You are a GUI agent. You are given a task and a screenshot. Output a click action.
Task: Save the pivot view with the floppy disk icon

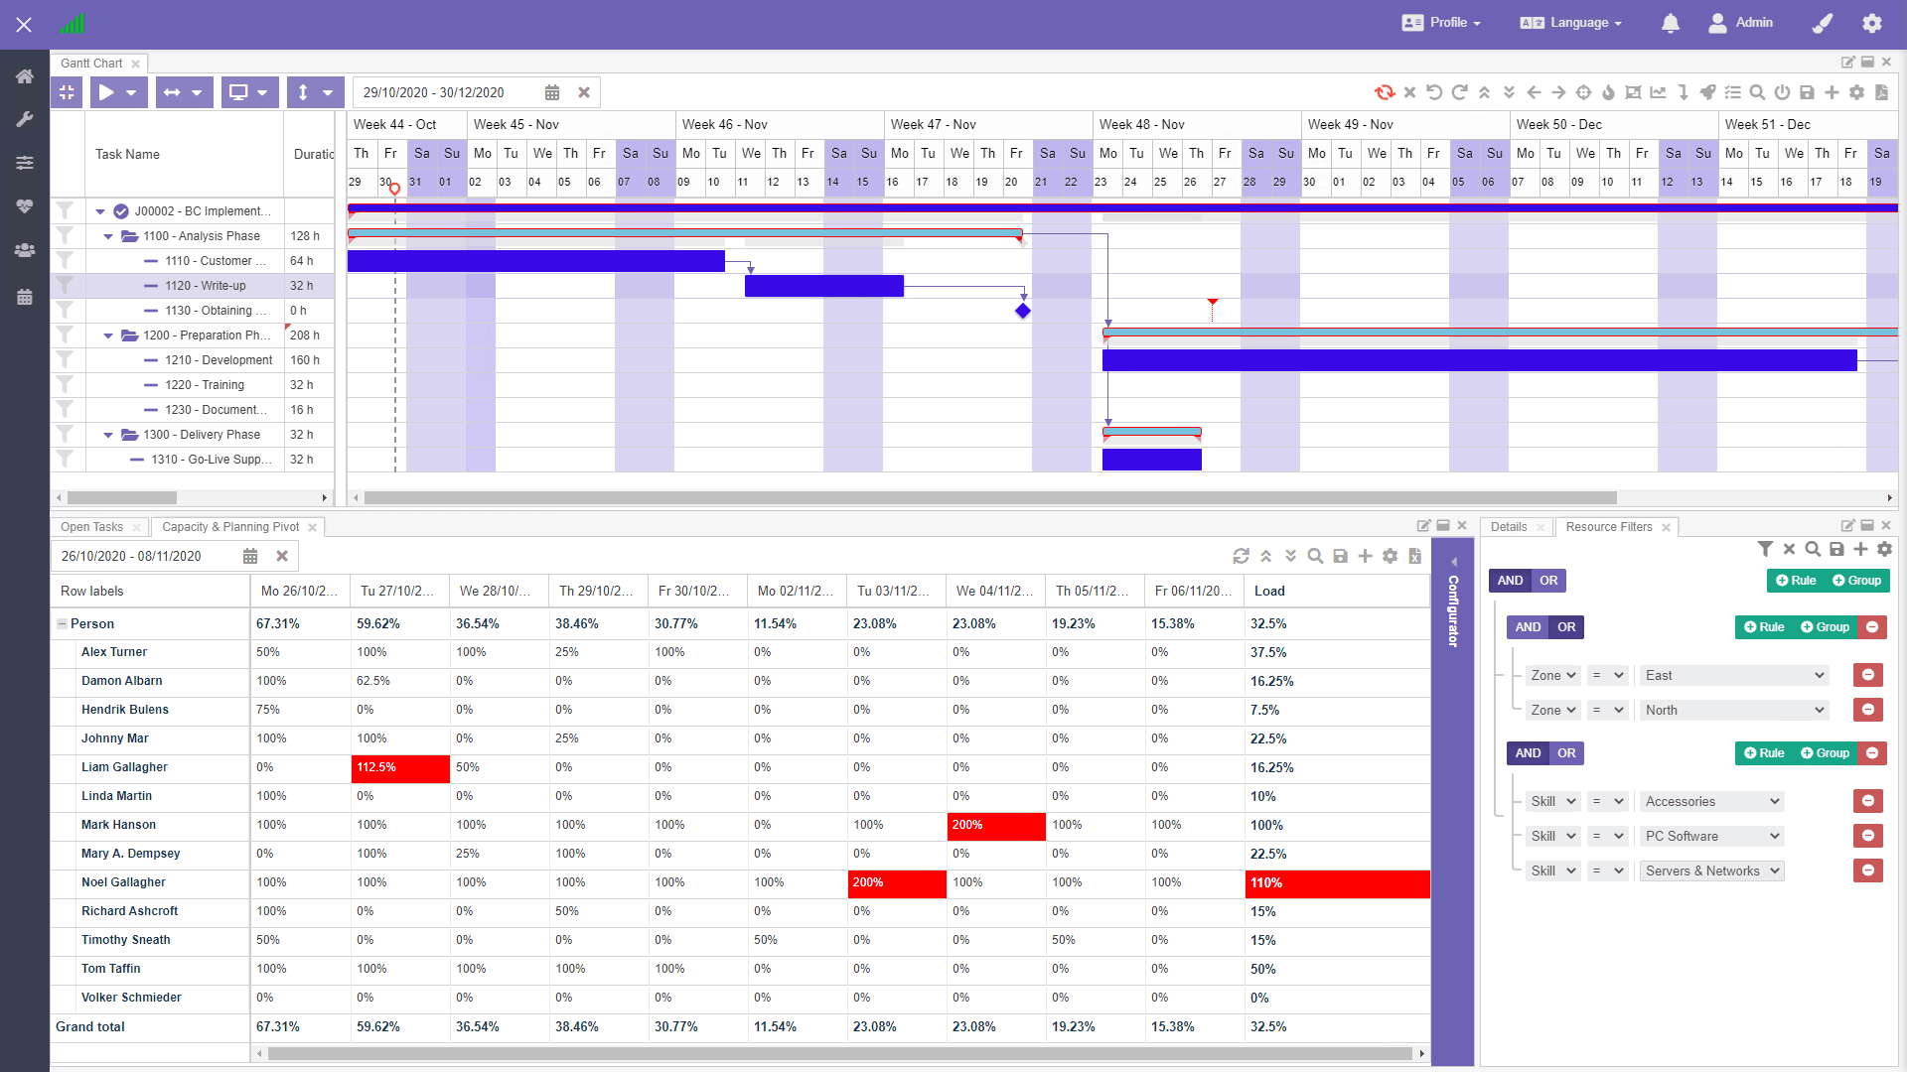[1340, 556]
